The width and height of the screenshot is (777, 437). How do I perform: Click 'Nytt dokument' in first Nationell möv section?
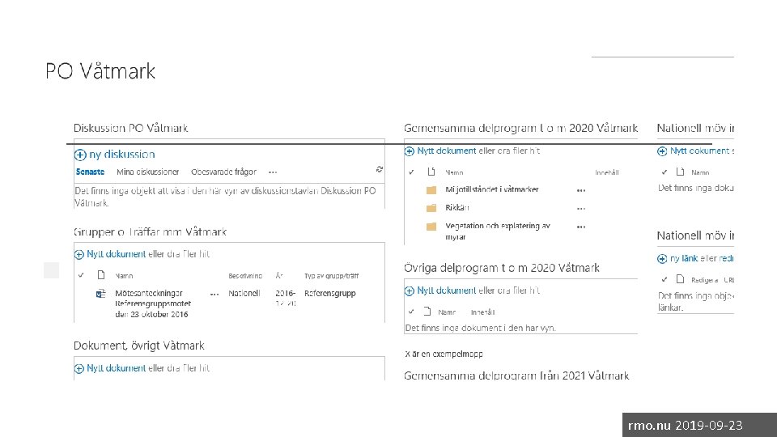click(x=699, y=151)
